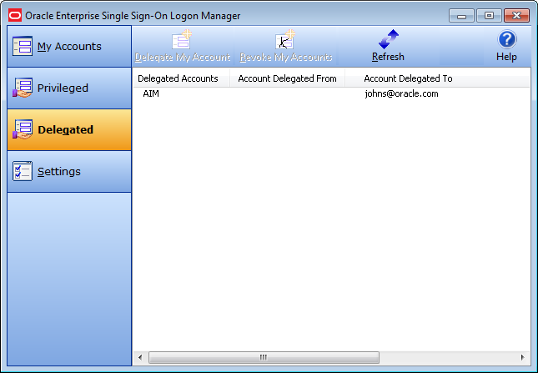This screenshot has height=373, width=538.
Task: Click the Refresh button label
Action: click(388, 57)
